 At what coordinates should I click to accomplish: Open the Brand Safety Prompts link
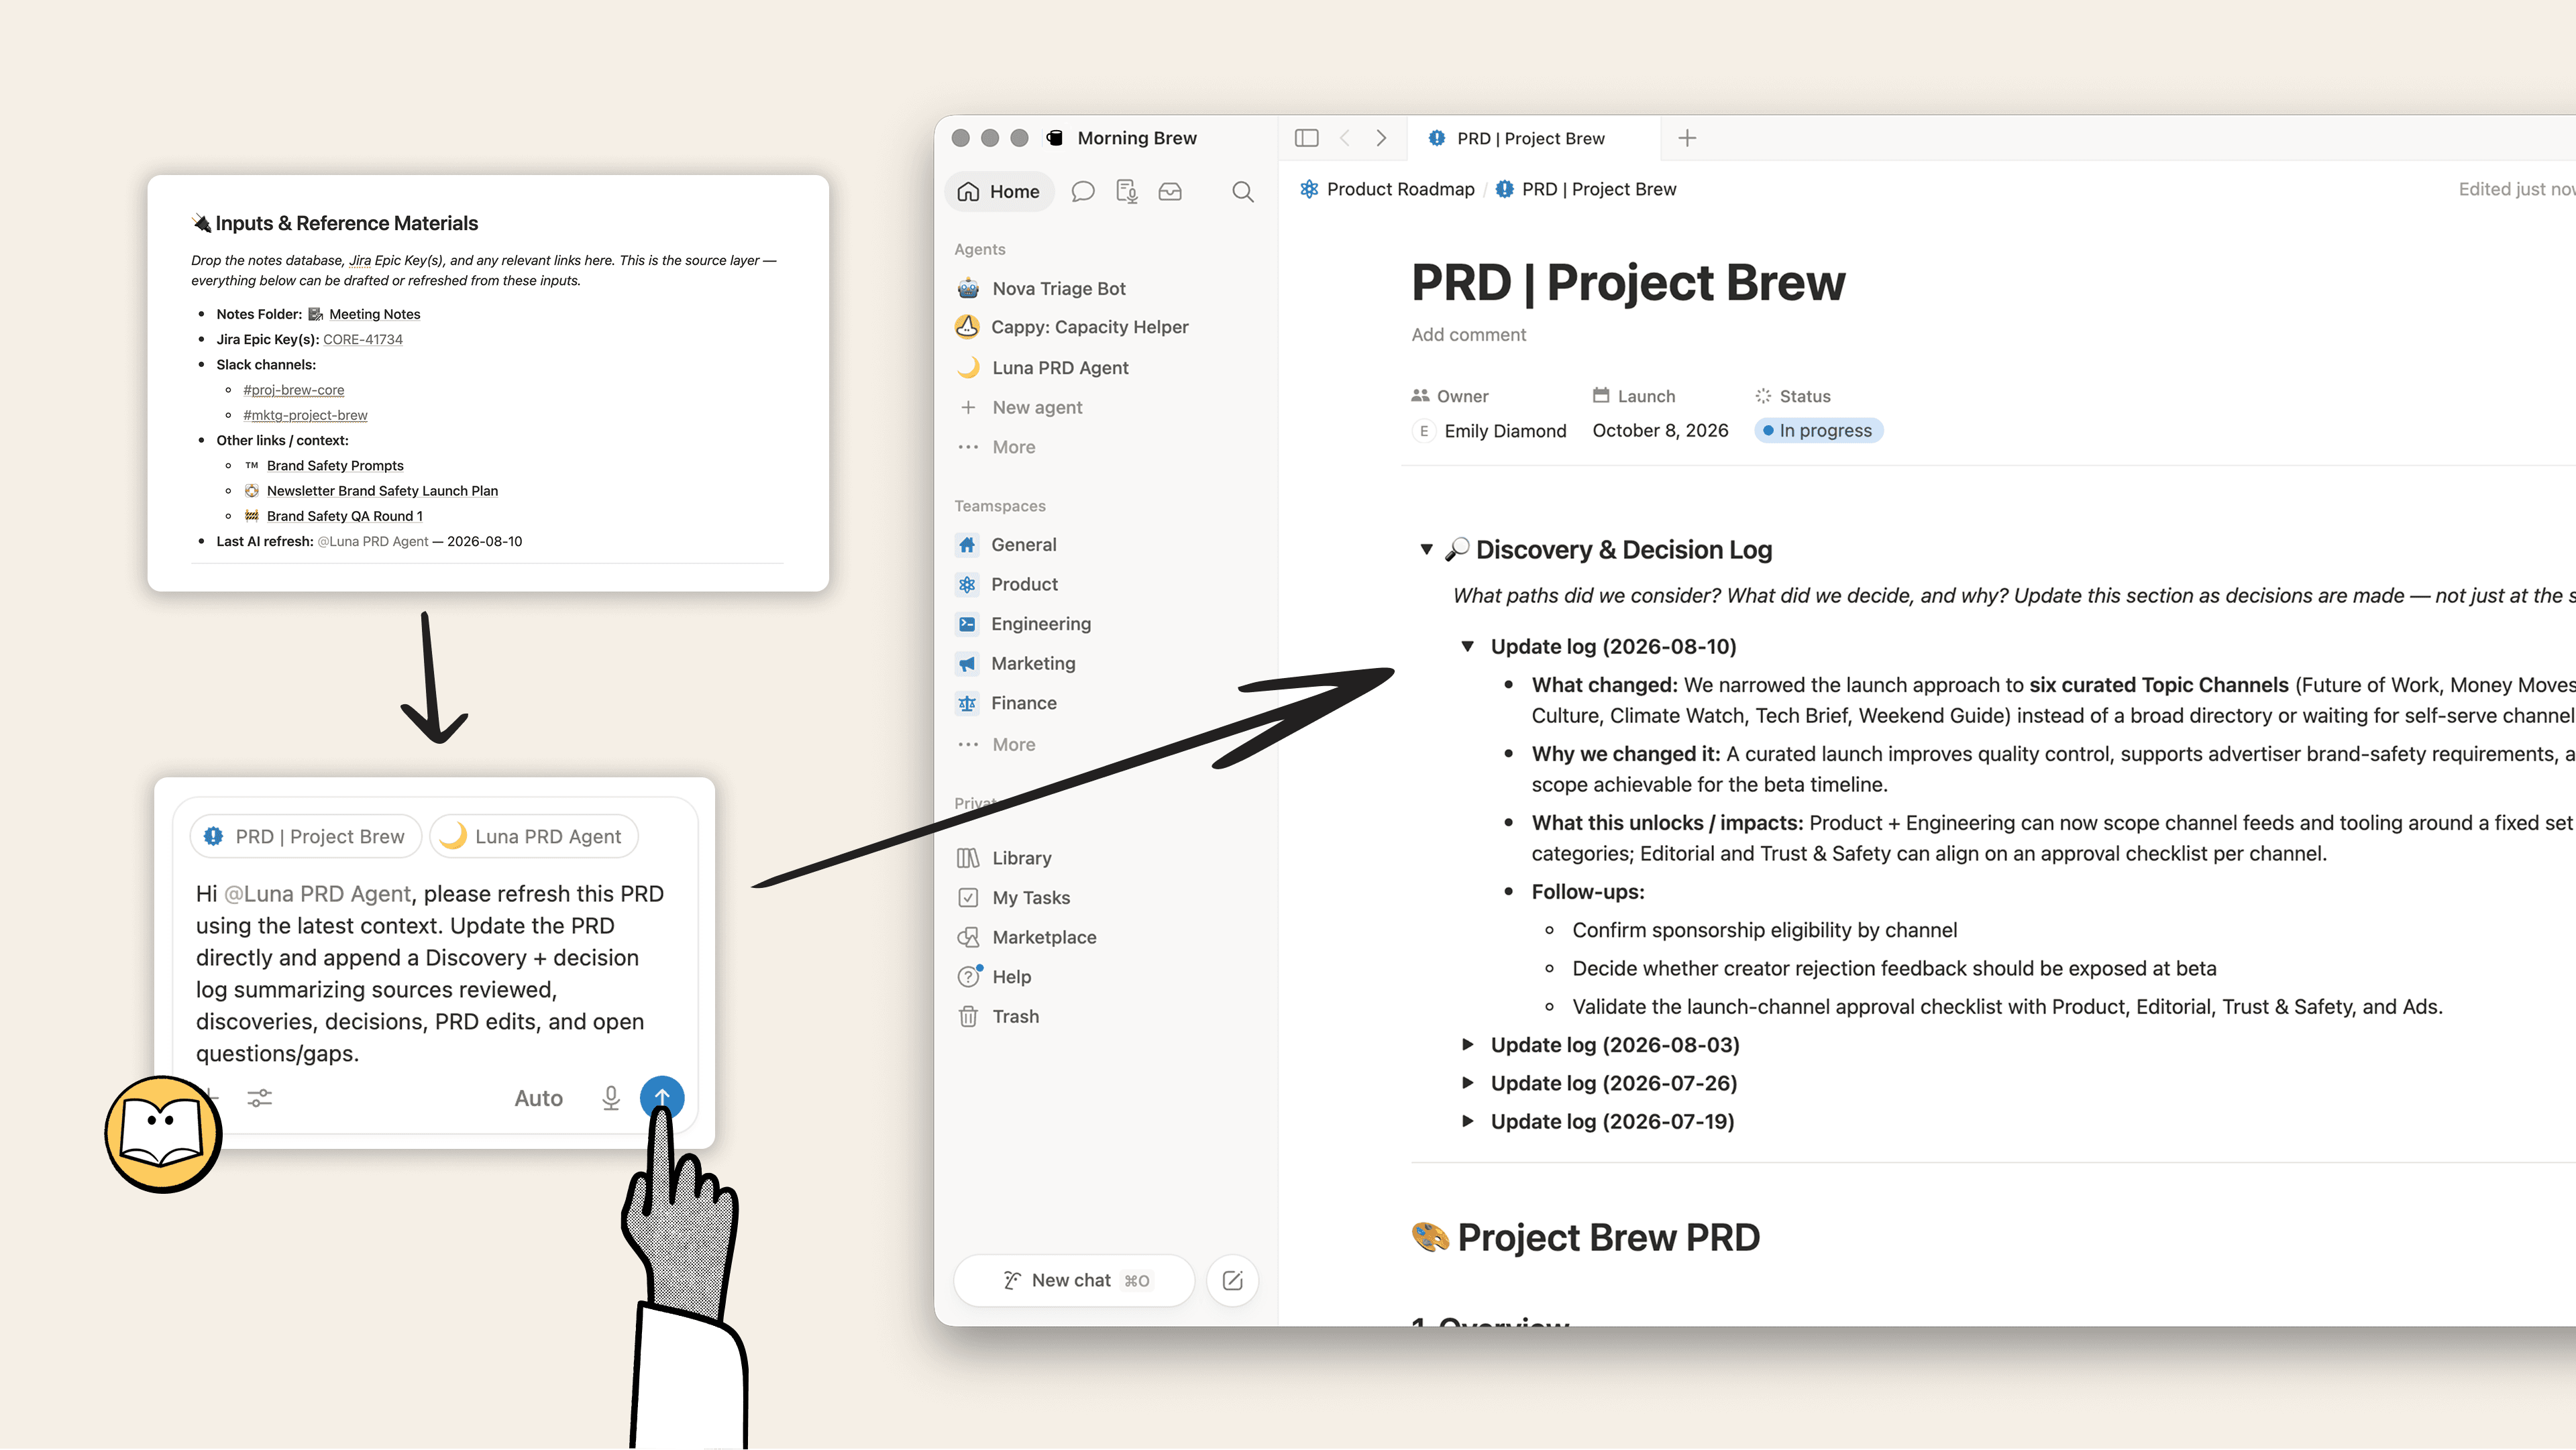click(335, 465)
